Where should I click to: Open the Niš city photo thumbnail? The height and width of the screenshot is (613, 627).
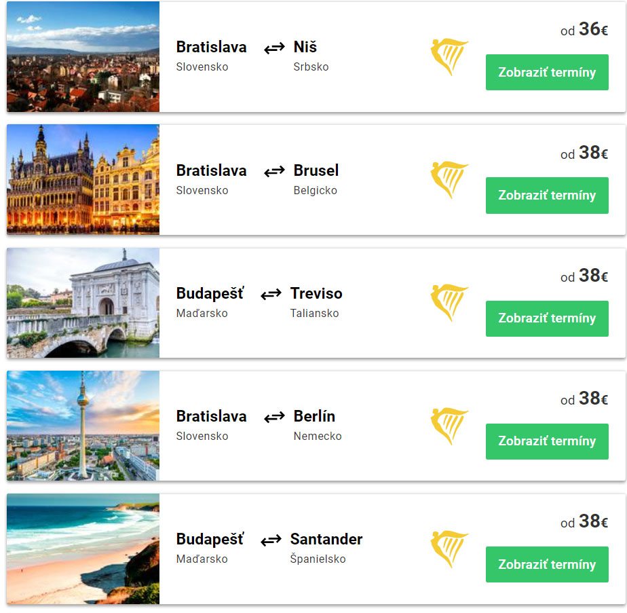[83, 57]
